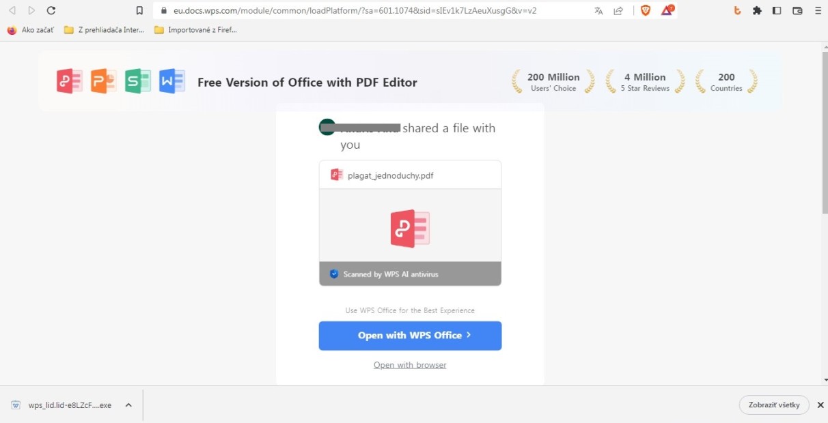828x423 pixels.
Task: Open the 'Z prehliadača Inter...' bookmarks folder
Action: (104, 30)
